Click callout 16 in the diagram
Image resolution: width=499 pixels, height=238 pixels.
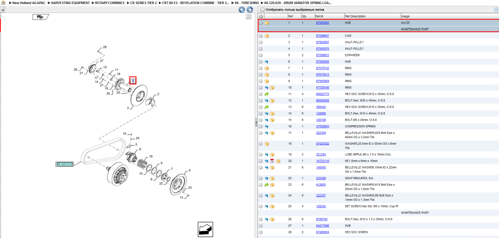coord(151,156)
